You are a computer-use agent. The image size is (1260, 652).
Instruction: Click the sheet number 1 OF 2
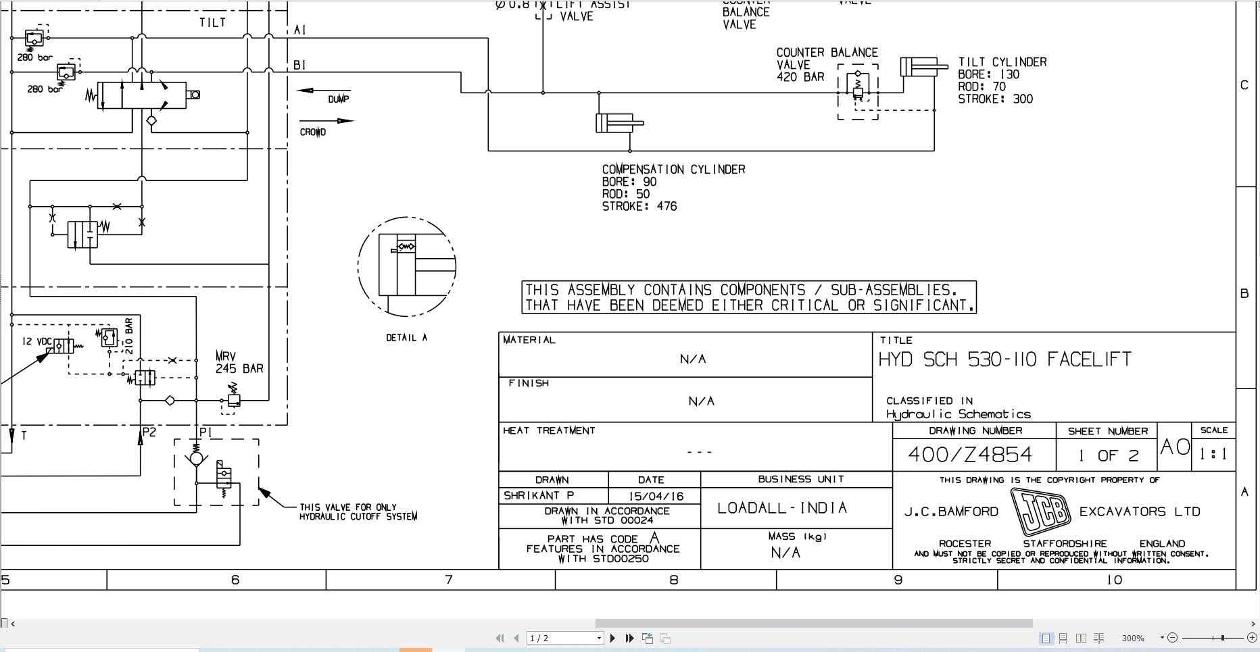pyautogui.click(x=1108, y=456)
